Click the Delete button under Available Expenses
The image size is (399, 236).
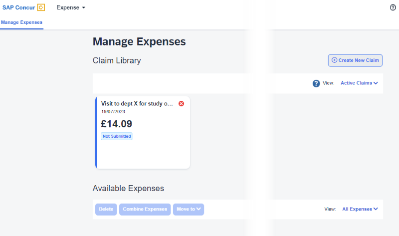106,210
